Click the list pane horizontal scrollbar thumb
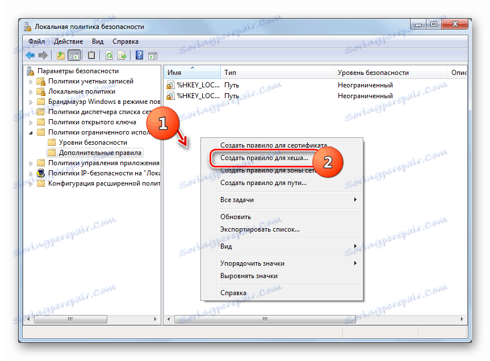Image resolution: width=490 pixels, height=361 pixels. (265, 319)
